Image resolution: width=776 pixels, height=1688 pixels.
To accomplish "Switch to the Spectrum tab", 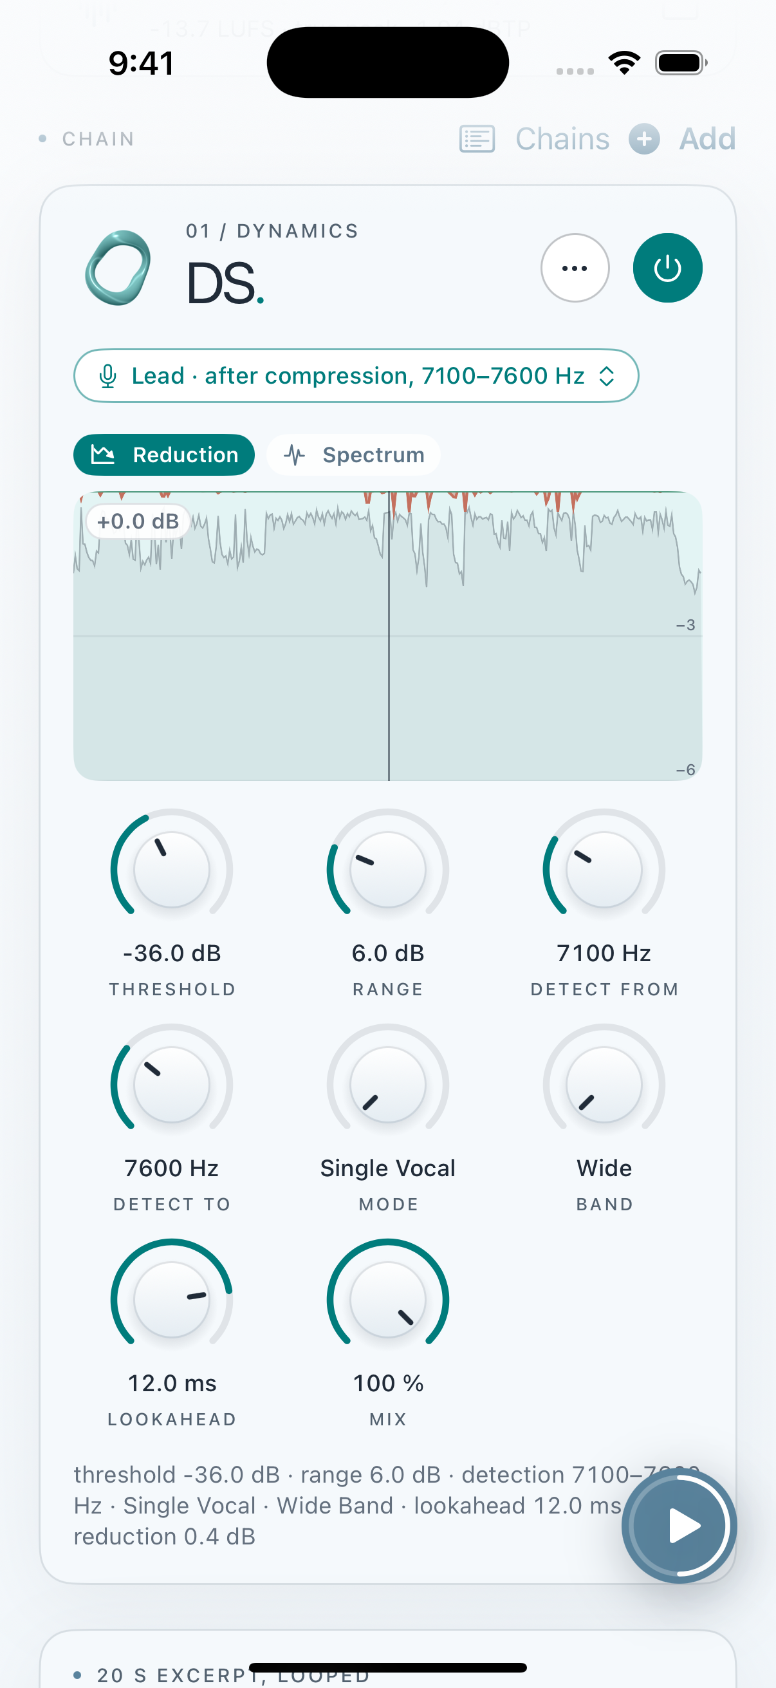I will pyautogui.click(x=354, y=455).
